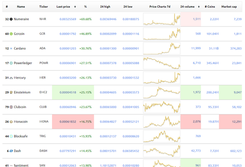The image size is (245, 167).
Task: Click Numeraire last price 0.00325569
Action: pyautogui.click(x=68, y=19)
